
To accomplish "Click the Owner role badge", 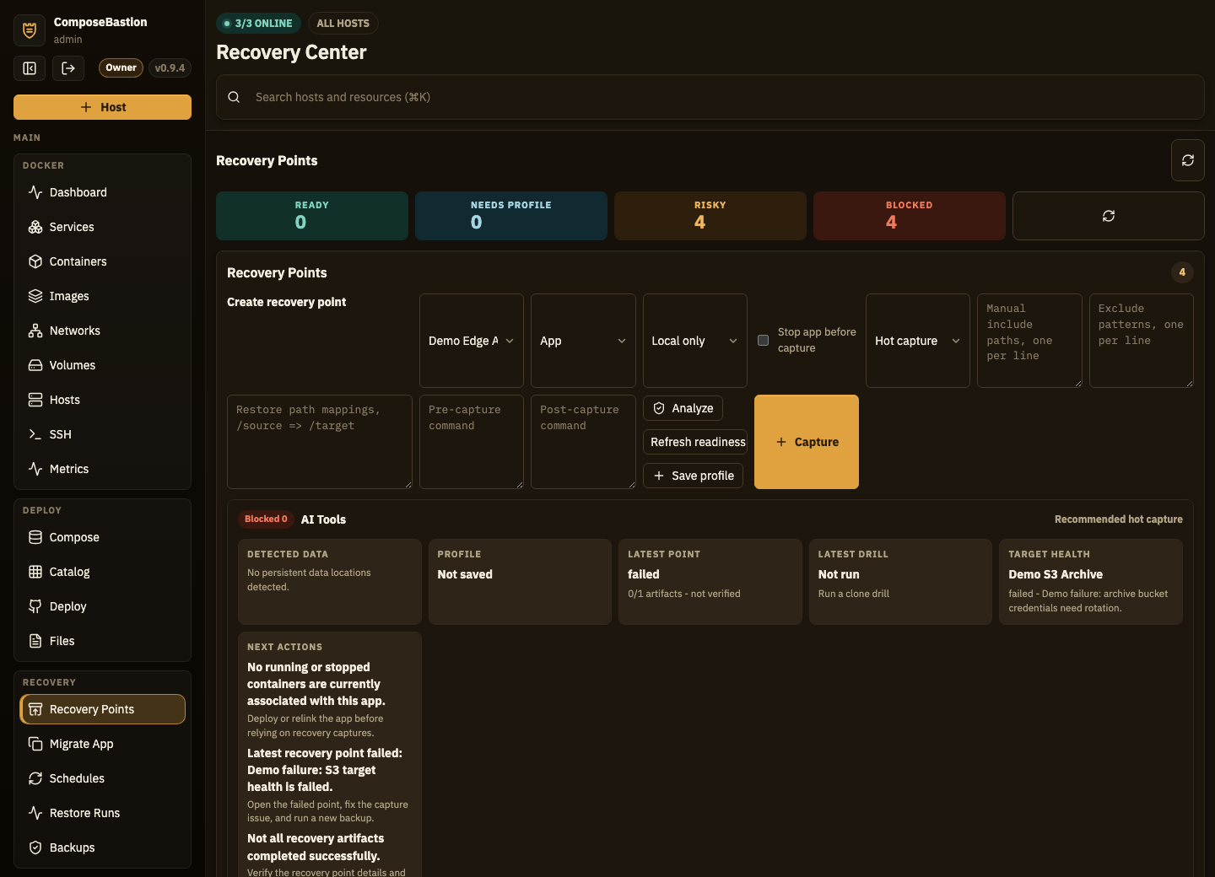I will coord(121,67).
